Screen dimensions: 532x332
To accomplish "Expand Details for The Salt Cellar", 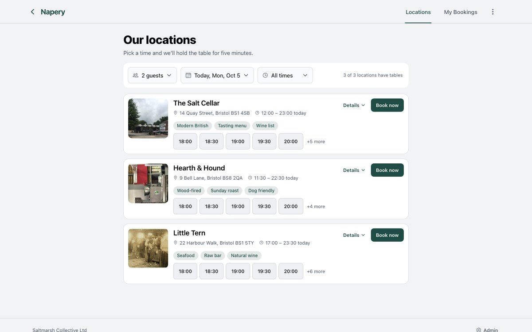I will (x=354, y=105).
